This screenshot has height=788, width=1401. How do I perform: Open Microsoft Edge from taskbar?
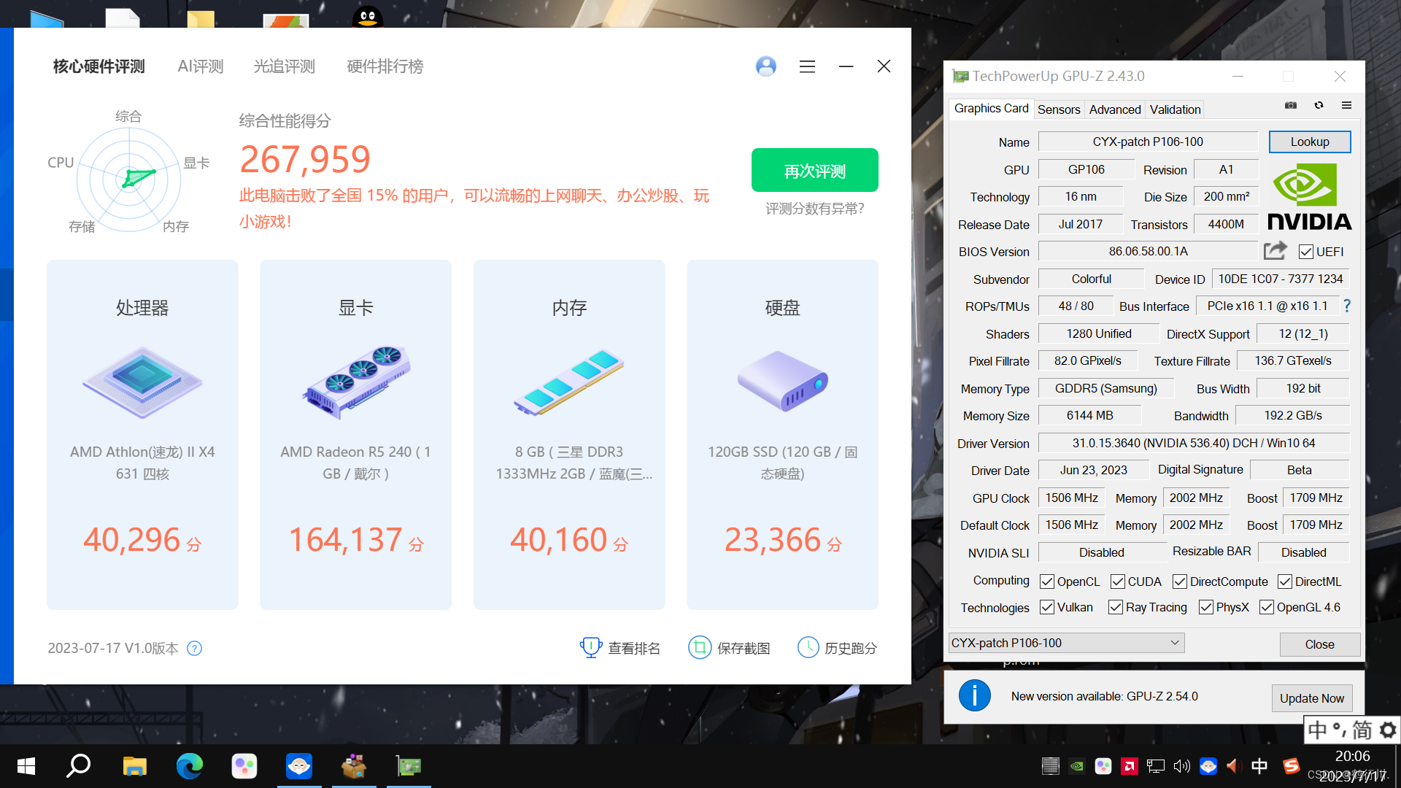[190, 766]
